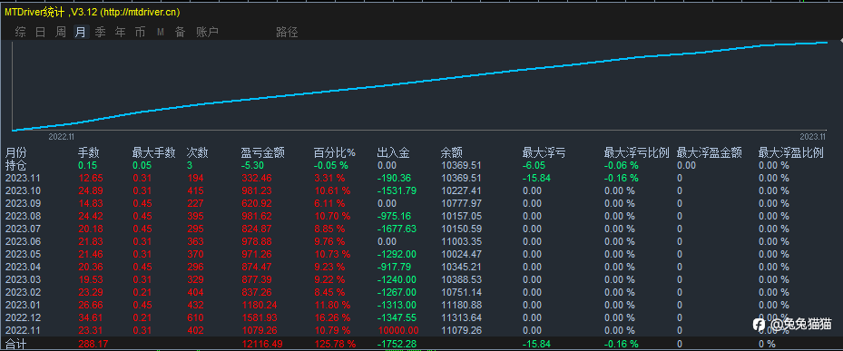Viewport: 843px width, 351px height.
Task: Click total lots value 288.17
Action: pyautogui.click(x=93, y=344)
